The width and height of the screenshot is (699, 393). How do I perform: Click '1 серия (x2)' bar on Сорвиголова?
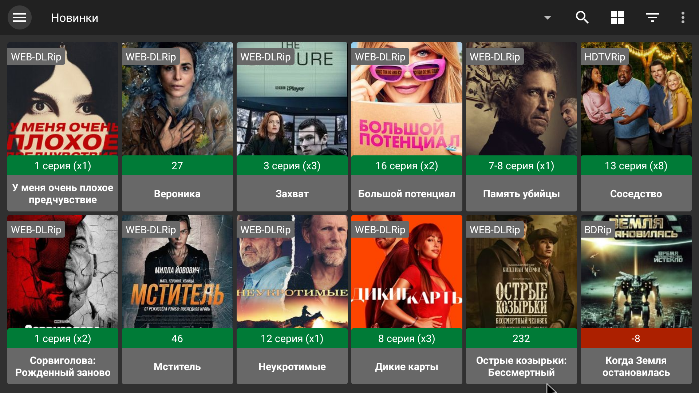point(63,338)
